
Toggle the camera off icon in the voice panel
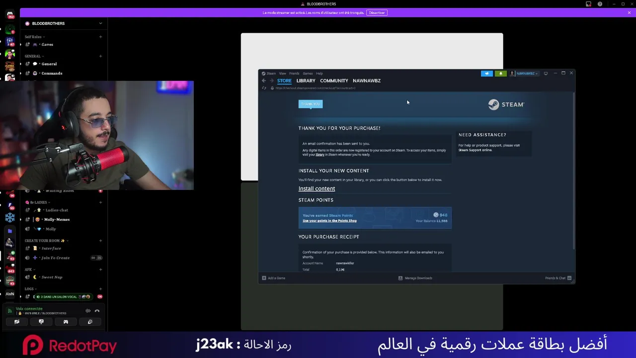pyautogui.click(x=17, y=322)
